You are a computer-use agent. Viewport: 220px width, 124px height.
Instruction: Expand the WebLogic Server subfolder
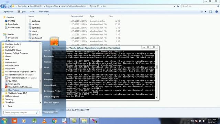(17, 93)
